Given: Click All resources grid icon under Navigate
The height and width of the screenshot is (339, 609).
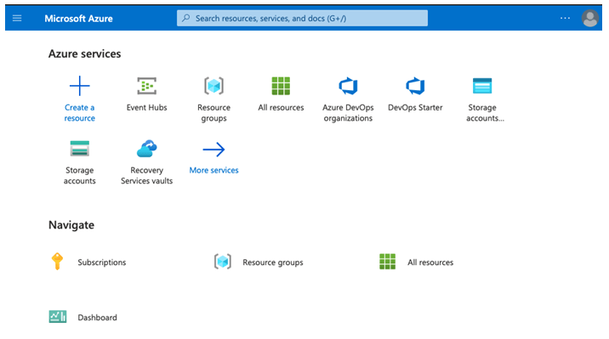Looking at the screenshot, I should pos(387,262).
